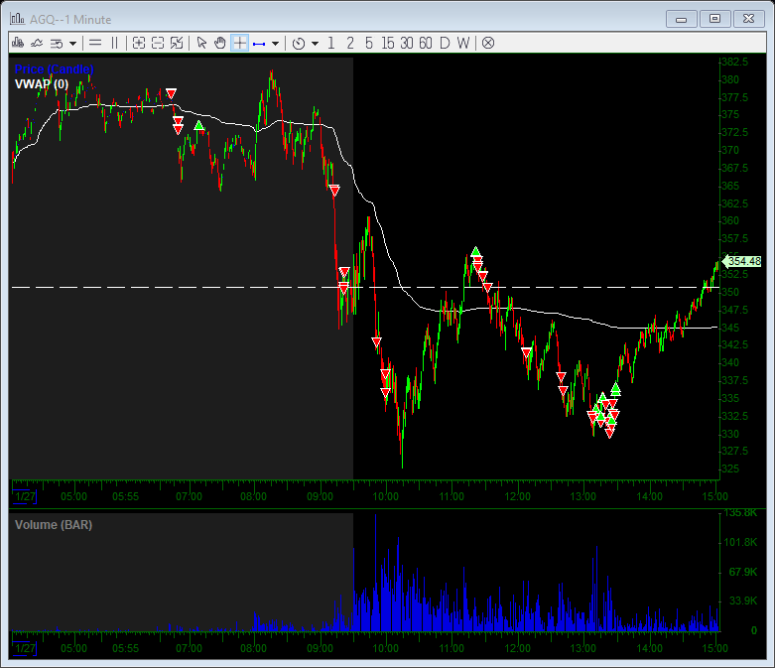The width and height of the screenshot is (775, 668).
Task: Click the red sell marker on pre-market VWAP near 06:45
Action: pyautogui.click(x=171, y=93)
